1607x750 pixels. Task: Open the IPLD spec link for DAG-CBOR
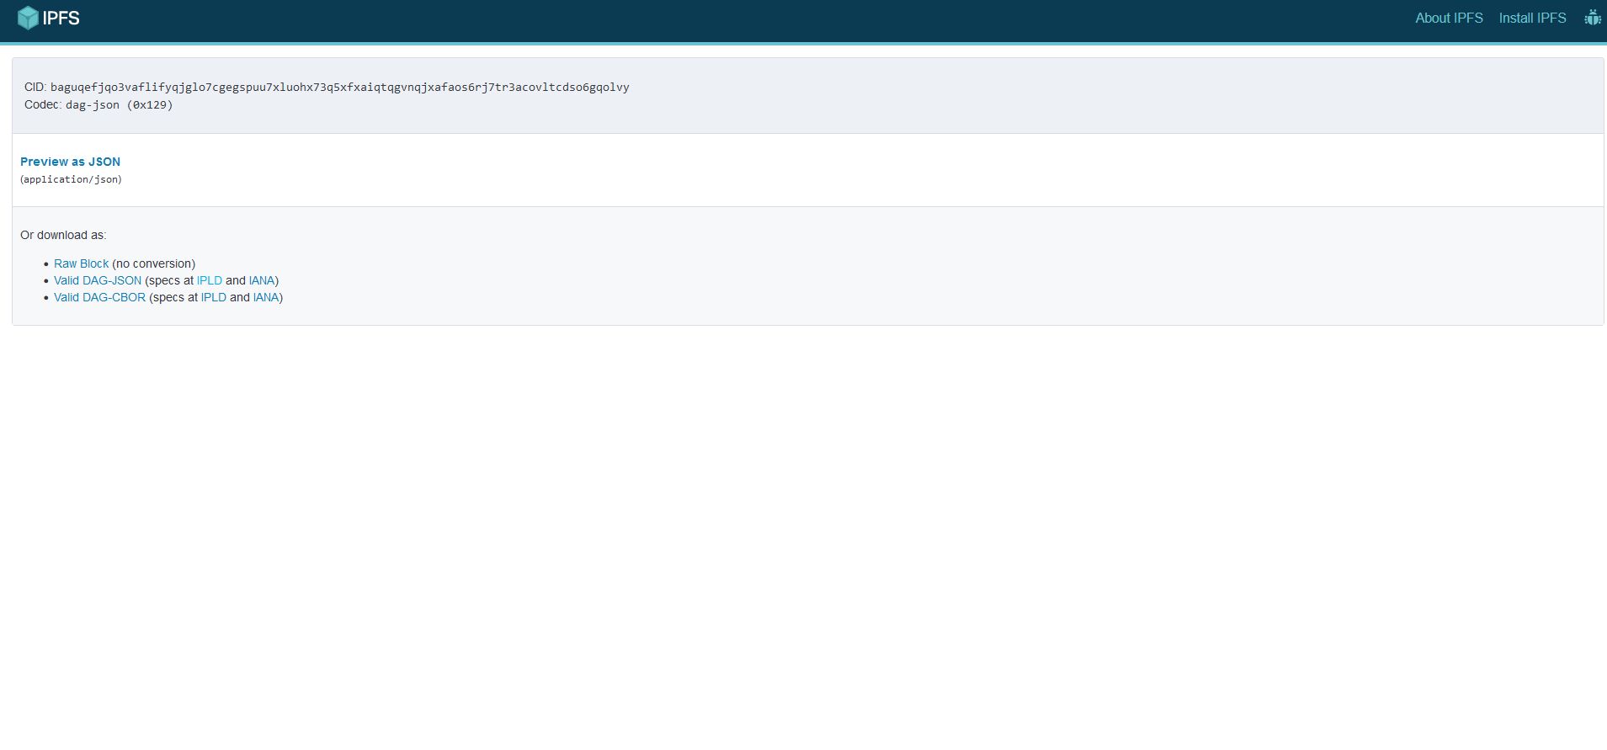tap(214, 297)
